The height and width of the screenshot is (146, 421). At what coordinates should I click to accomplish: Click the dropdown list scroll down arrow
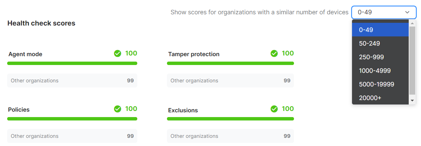(x=412, y=100)
